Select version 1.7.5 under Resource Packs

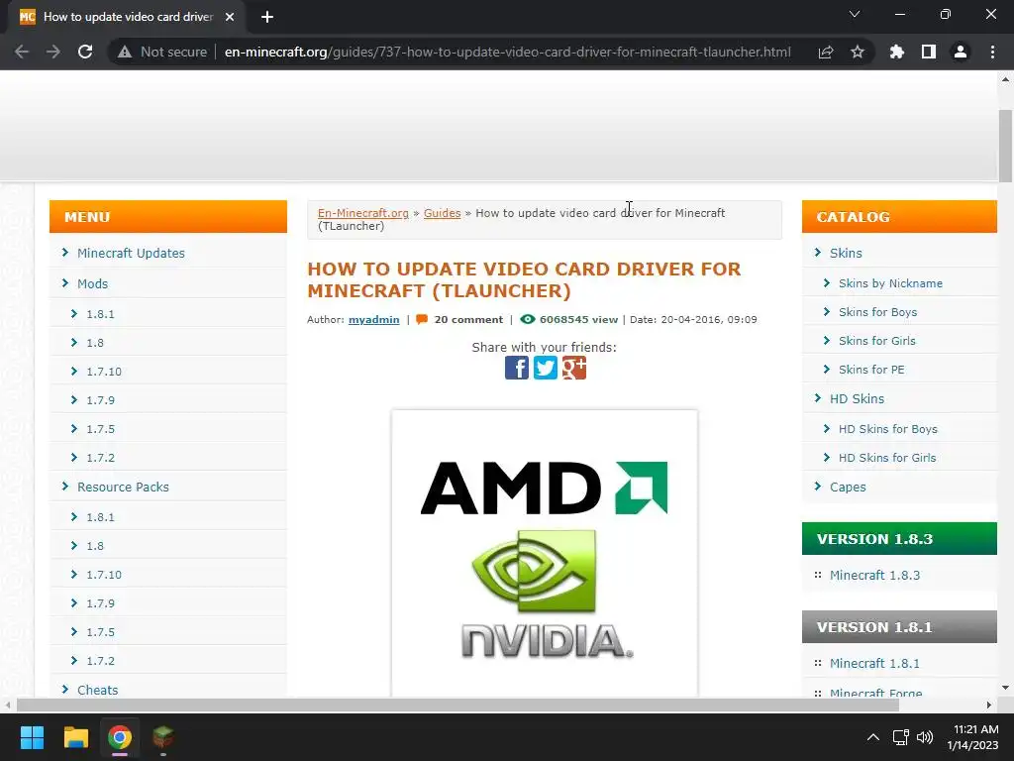100,632
